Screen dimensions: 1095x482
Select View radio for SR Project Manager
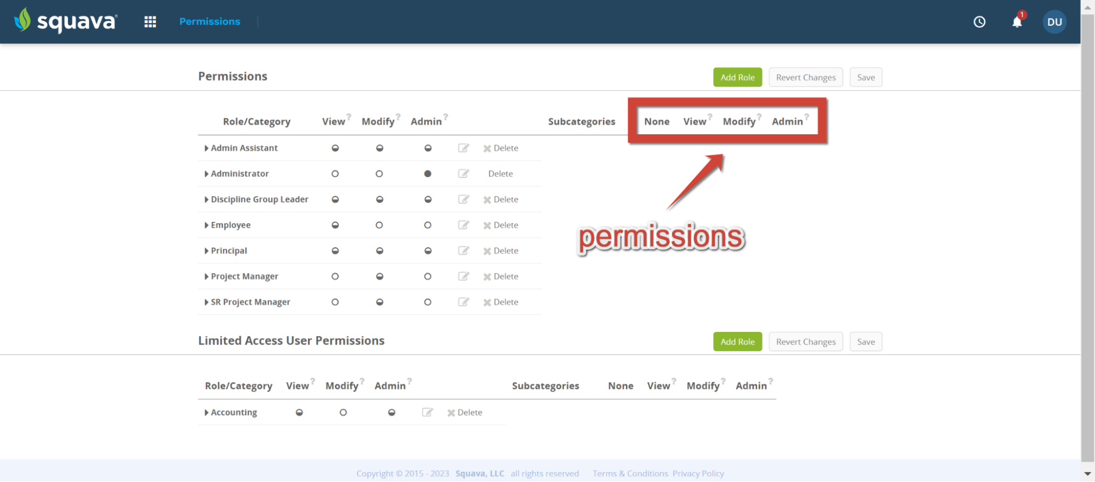pyautogui.click(x=335, y=302)
